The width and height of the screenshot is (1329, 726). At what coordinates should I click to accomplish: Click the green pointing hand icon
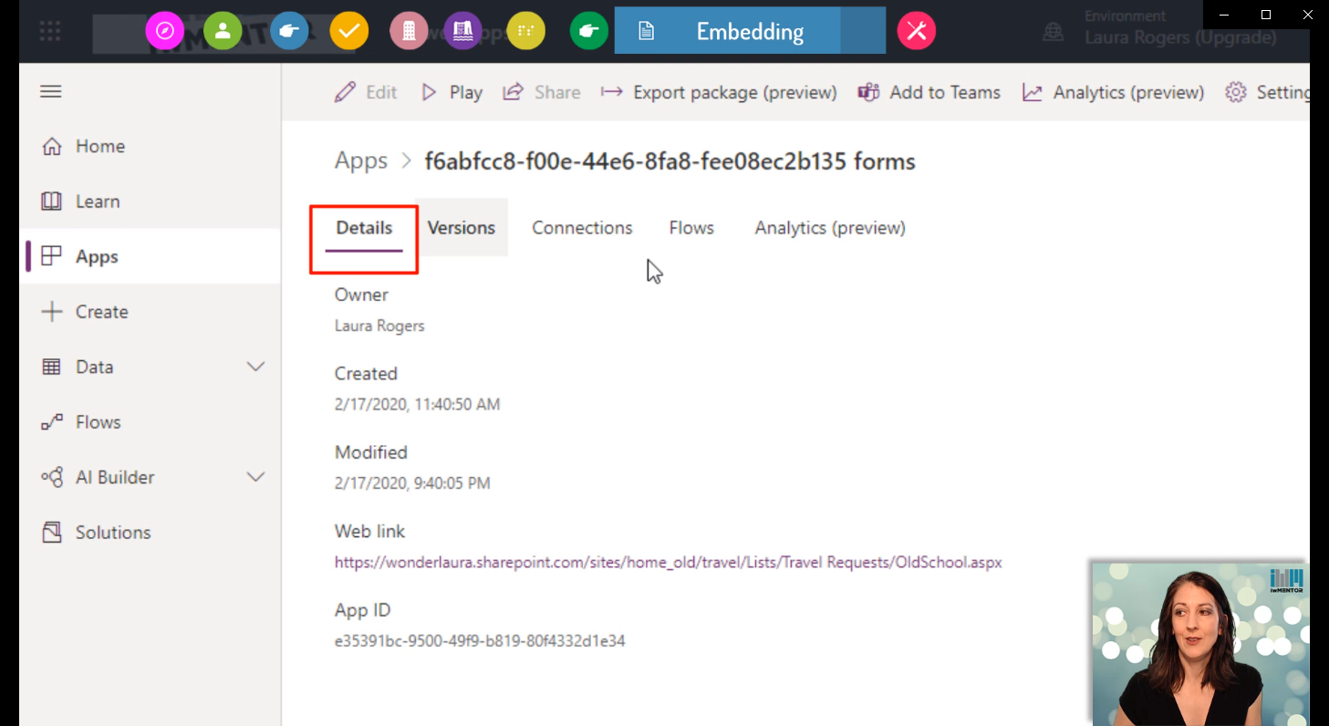[x=589, y=32]
